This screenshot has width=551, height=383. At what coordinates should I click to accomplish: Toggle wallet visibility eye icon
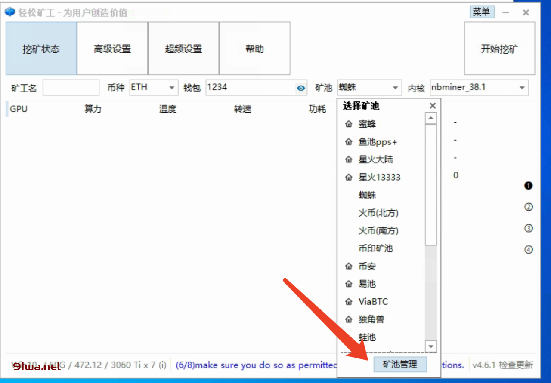301,88
